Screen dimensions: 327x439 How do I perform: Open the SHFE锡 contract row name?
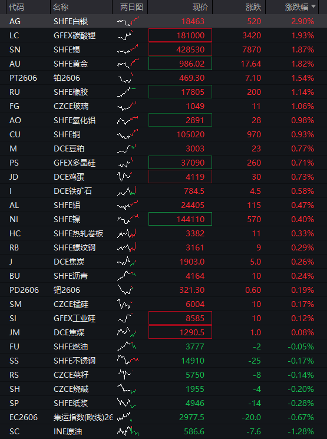pyautogui.click(x=67, y=49)
